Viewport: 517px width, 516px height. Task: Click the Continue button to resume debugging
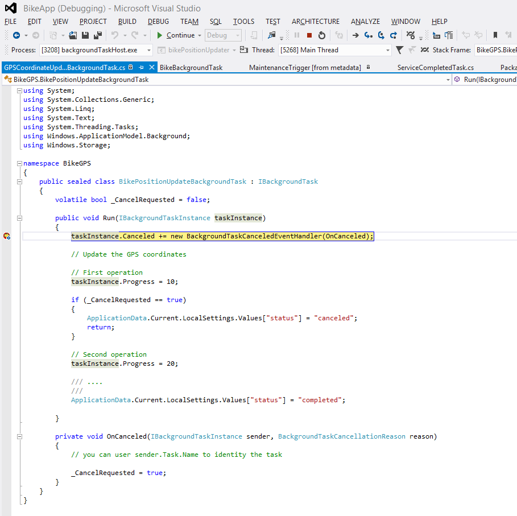click(177, 35)
